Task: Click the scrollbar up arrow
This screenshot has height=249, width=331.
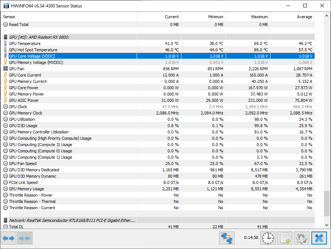Action: pos(327,16)
